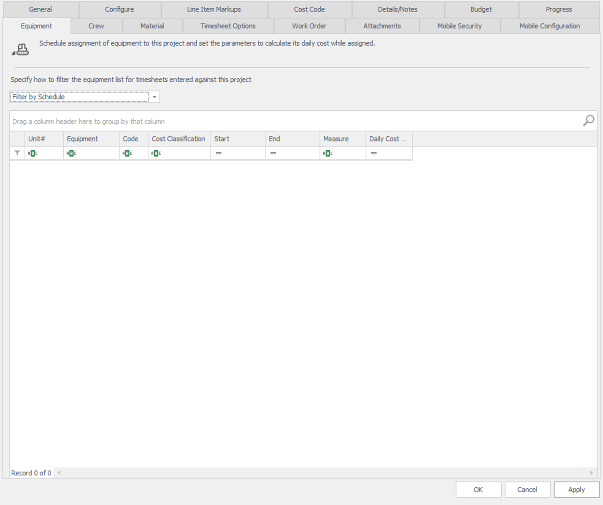This screenshot has width=603, height=505.
Task: Open the Timesheet Options tab
Action: pos(228,26)
